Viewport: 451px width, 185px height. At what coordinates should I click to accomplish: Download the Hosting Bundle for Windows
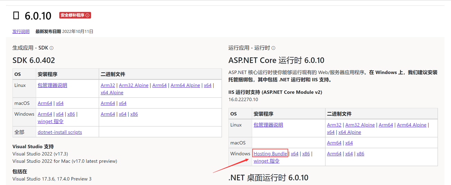tap(270, 153)
